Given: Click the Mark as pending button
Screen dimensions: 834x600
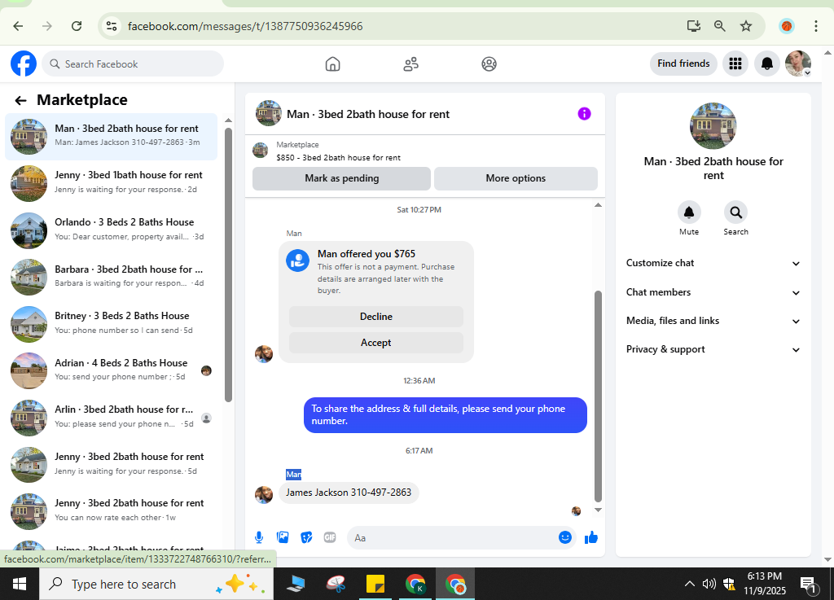Looking at the screenshot, I should tap(341, 178).
